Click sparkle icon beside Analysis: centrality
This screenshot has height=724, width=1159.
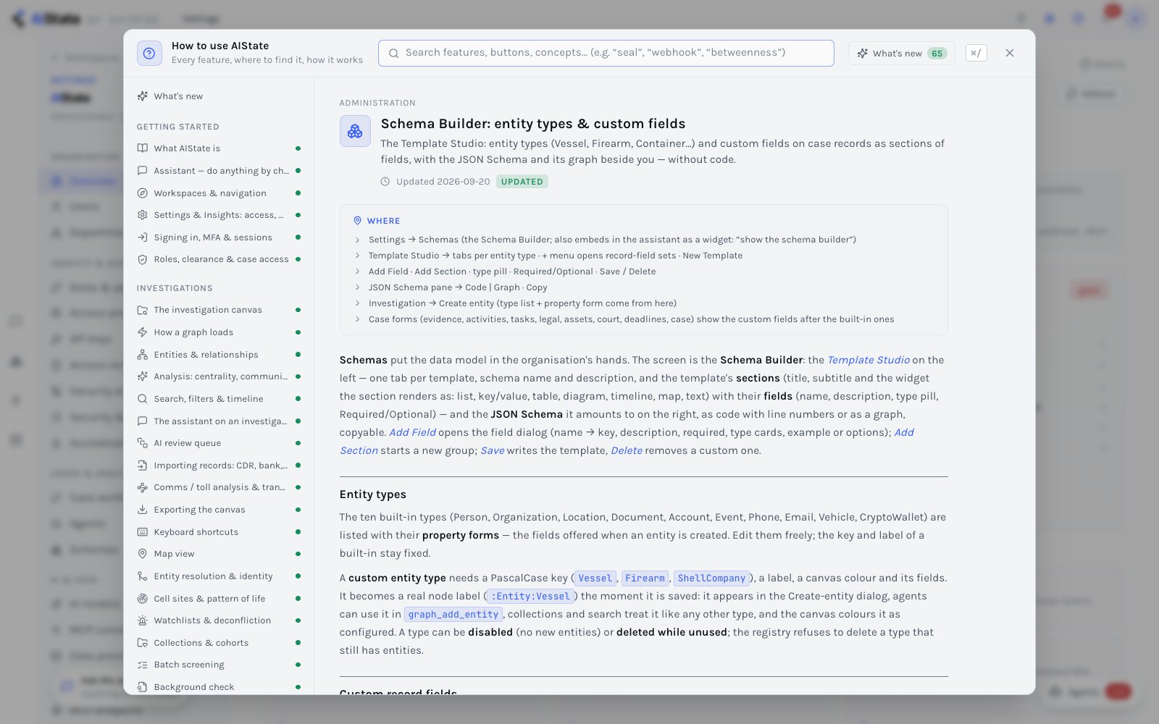[143, 376]
